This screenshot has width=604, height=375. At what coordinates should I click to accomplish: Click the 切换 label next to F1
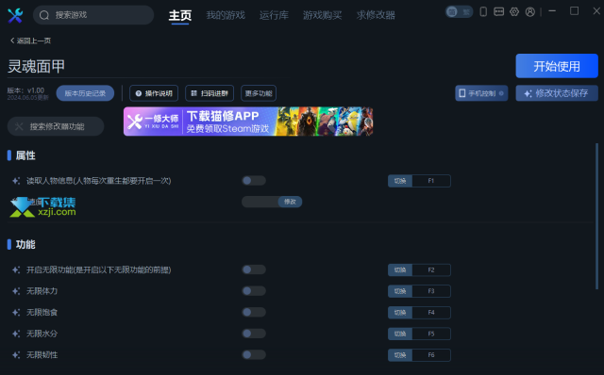[x=400, y=181]
